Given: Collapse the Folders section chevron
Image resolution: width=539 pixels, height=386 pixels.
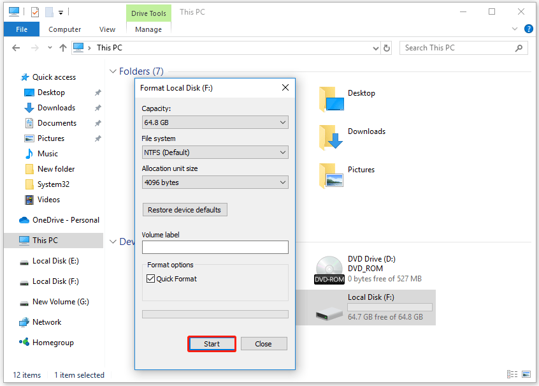Looking at the screenshot, I should pyautogui.click(x=113, y=71).
